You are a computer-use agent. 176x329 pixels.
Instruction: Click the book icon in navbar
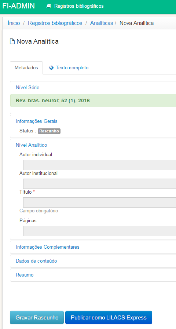pos(49,6)
